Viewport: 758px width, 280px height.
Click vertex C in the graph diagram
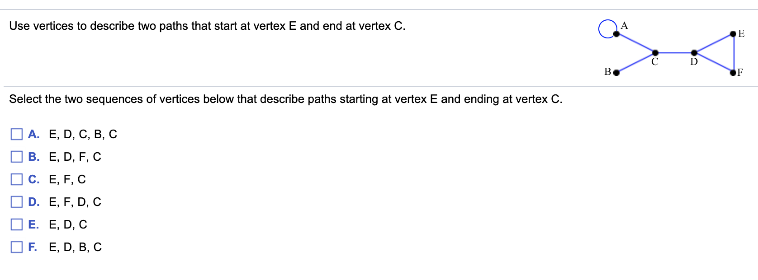click(x=654, y=54)
